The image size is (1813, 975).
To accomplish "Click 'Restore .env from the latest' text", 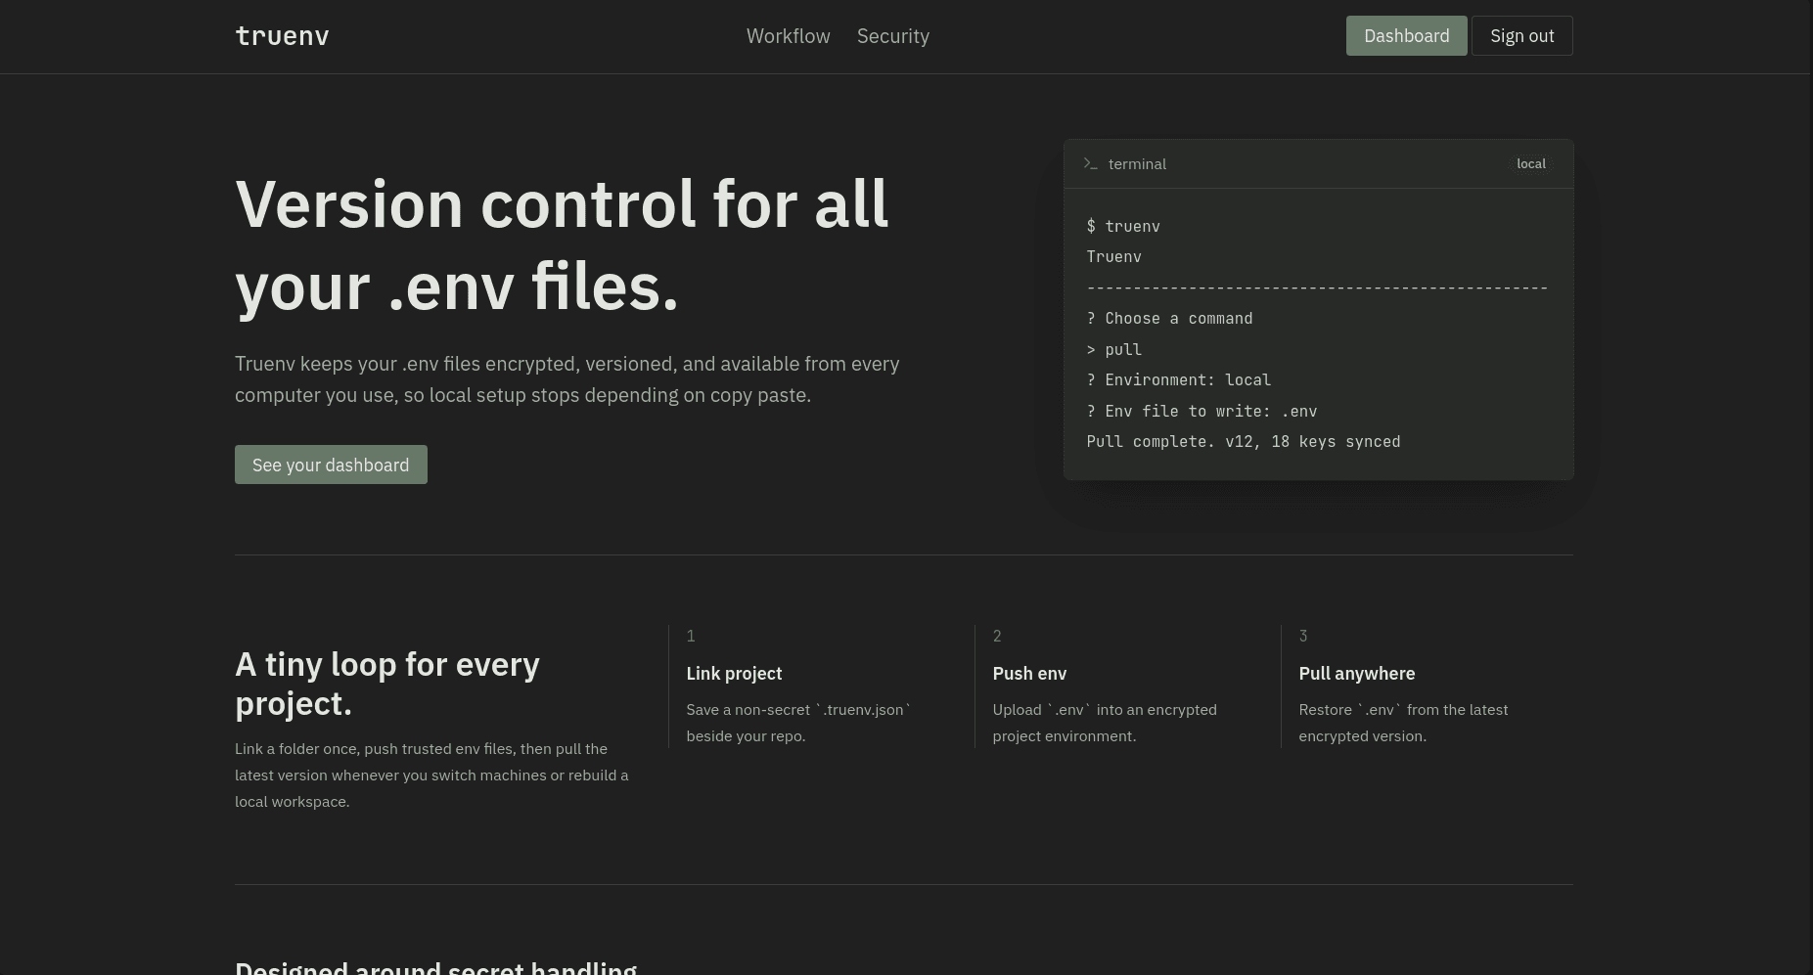I will (1403, 723).
